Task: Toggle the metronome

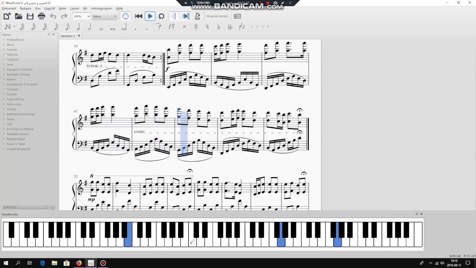Action: pyautogui.click(x=197, y=16)
